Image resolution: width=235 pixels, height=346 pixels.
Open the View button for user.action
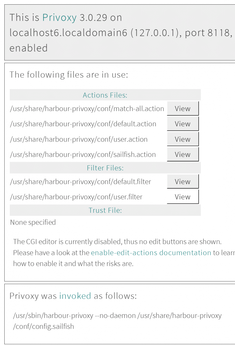183,139
